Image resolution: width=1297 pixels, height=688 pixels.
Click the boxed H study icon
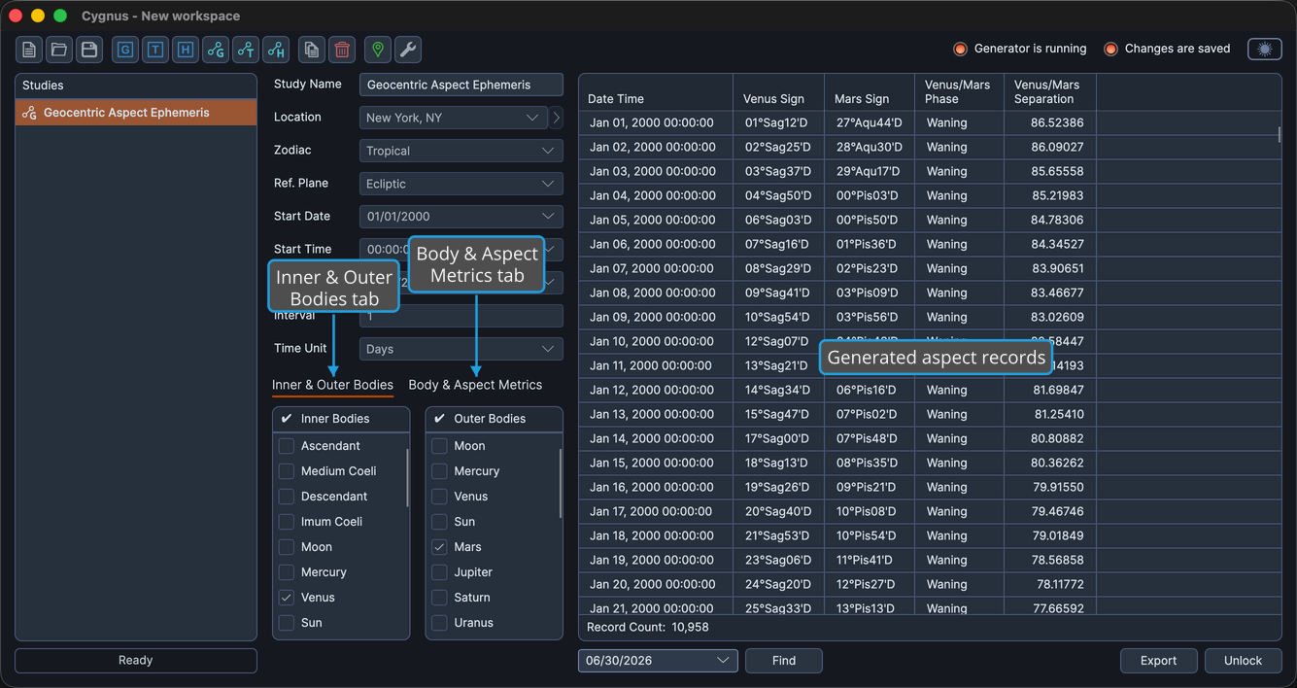[186, 50]
